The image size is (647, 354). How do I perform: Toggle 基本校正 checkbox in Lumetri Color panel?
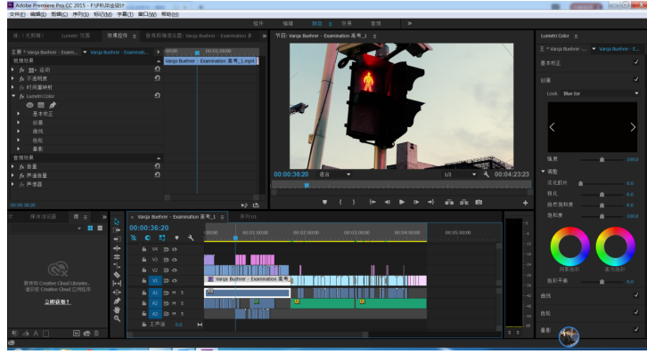(x=635, y=62)
